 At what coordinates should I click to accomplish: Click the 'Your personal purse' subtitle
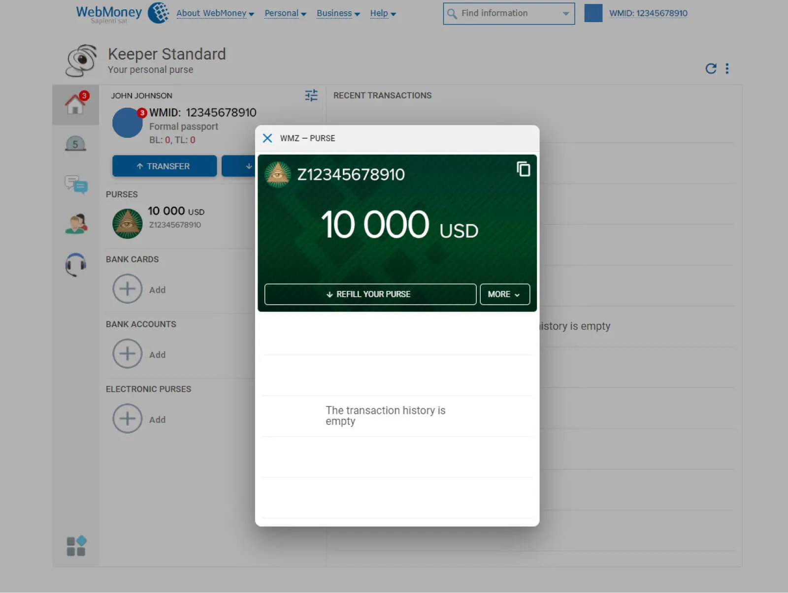coord(151,70)
